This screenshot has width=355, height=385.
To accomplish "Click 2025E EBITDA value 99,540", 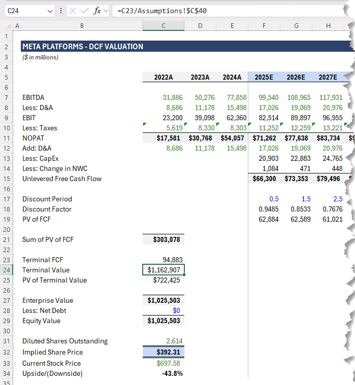I will point(269,97).
